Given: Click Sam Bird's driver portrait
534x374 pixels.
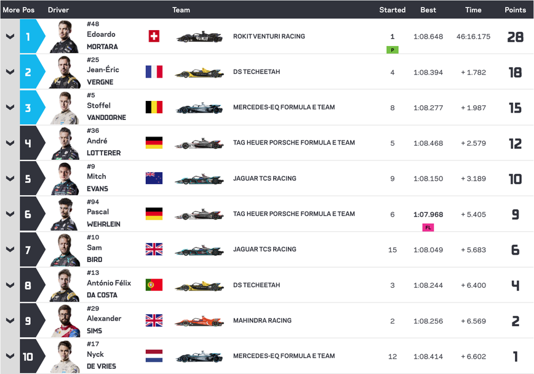Looking at the screenshot, I should [x=65, y=250].
